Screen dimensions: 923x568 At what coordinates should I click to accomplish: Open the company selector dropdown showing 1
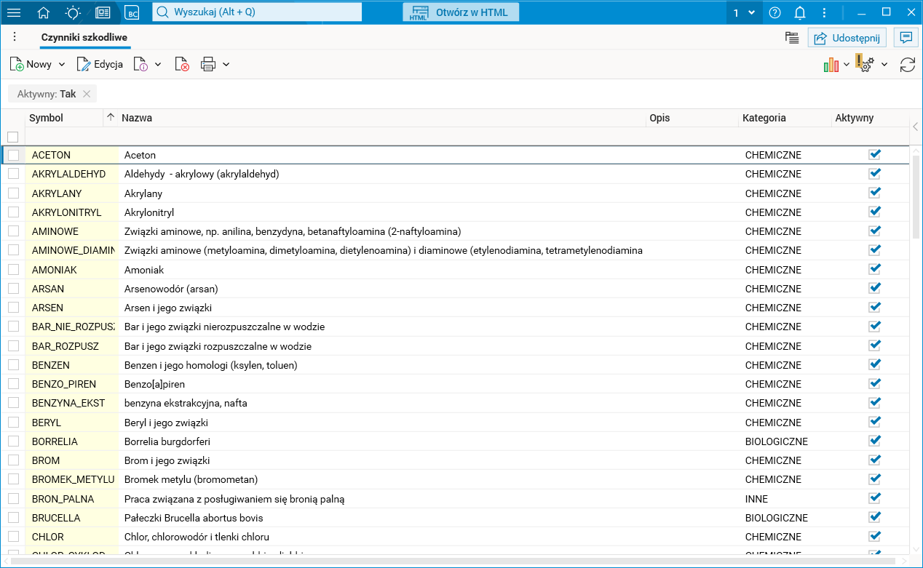pyautogui.click(x=743, y=12)
